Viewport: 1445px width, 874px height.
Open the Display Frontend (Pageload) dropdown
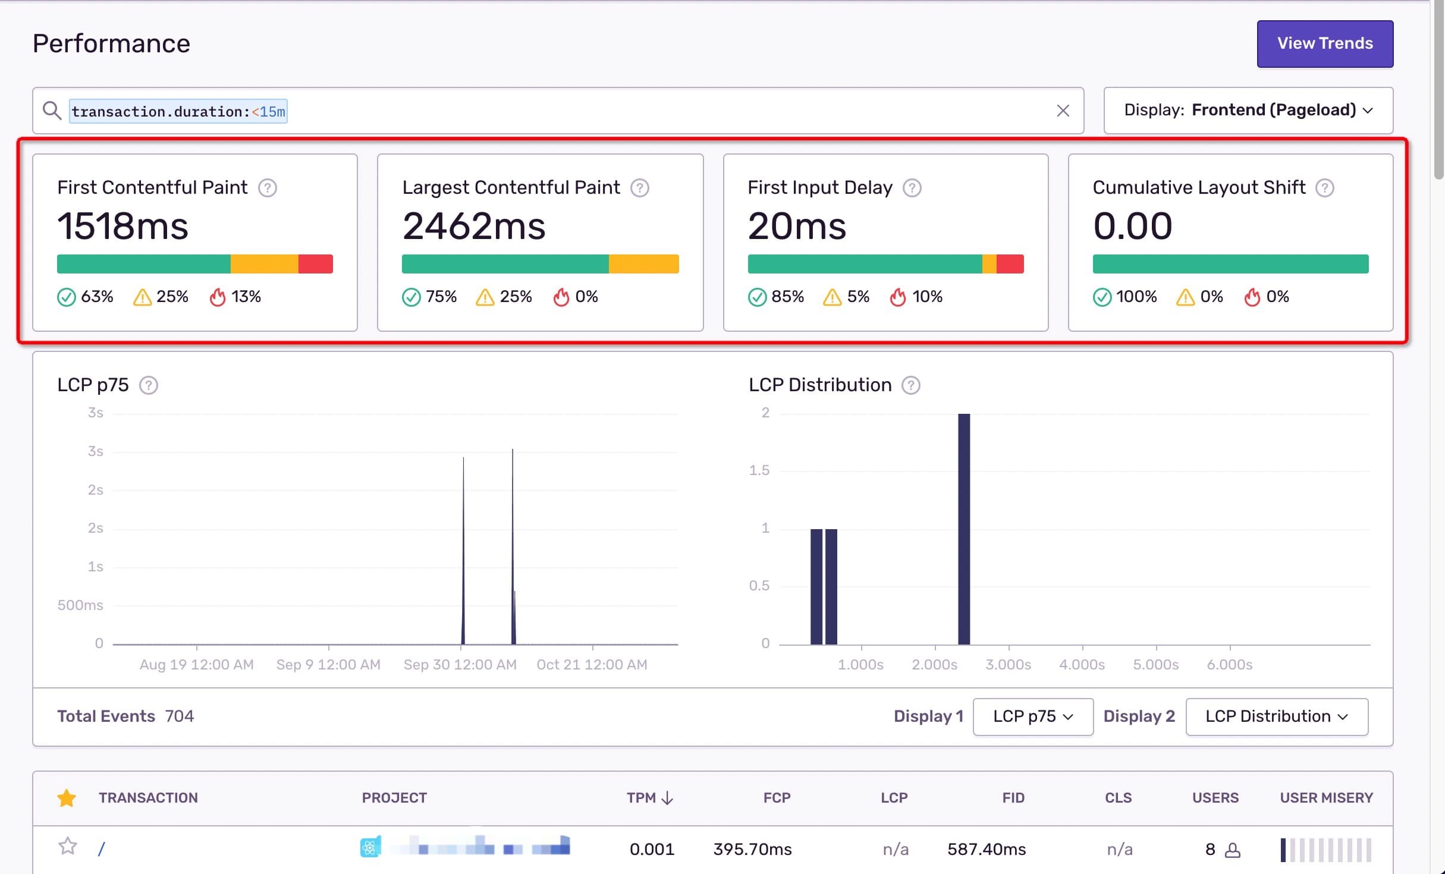[x=1248, y=111]
